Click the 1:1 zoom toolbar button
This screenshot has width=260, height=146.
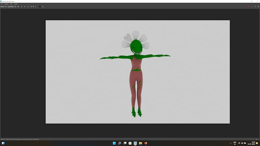[x=28, y=6]
